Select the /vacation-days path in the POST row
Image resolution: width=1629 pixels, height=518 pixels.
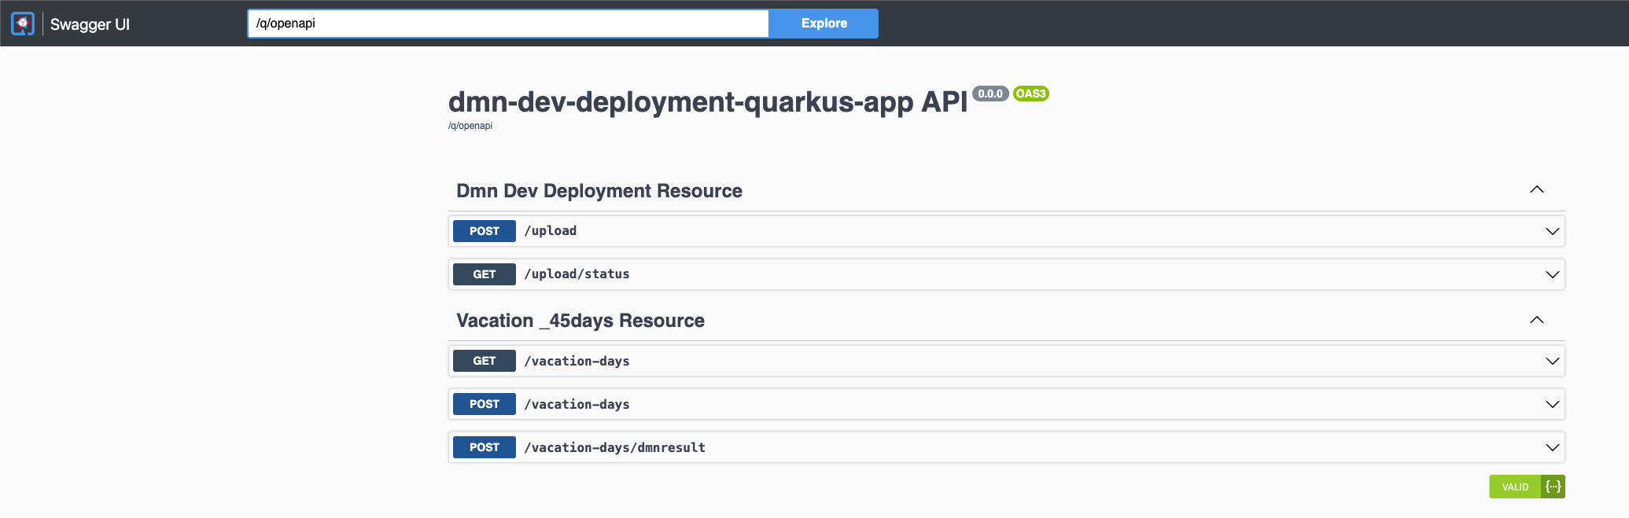coord(577,404)
